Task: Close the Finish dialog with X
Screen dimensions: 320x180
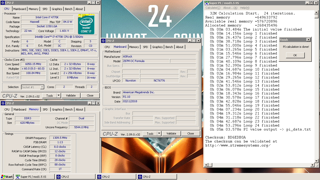Action: pos(308,40)
